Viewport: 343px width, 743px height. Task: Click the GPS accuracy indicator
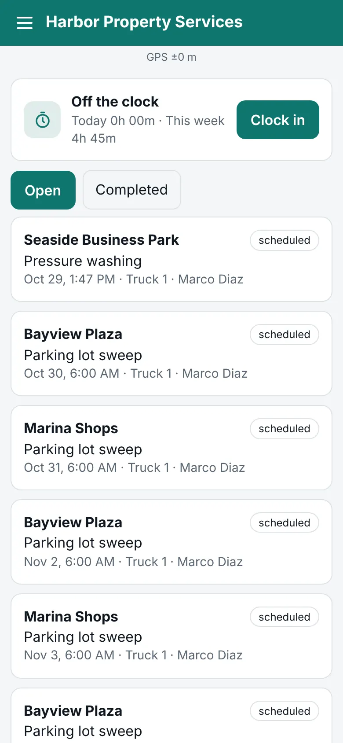[171, 57]
